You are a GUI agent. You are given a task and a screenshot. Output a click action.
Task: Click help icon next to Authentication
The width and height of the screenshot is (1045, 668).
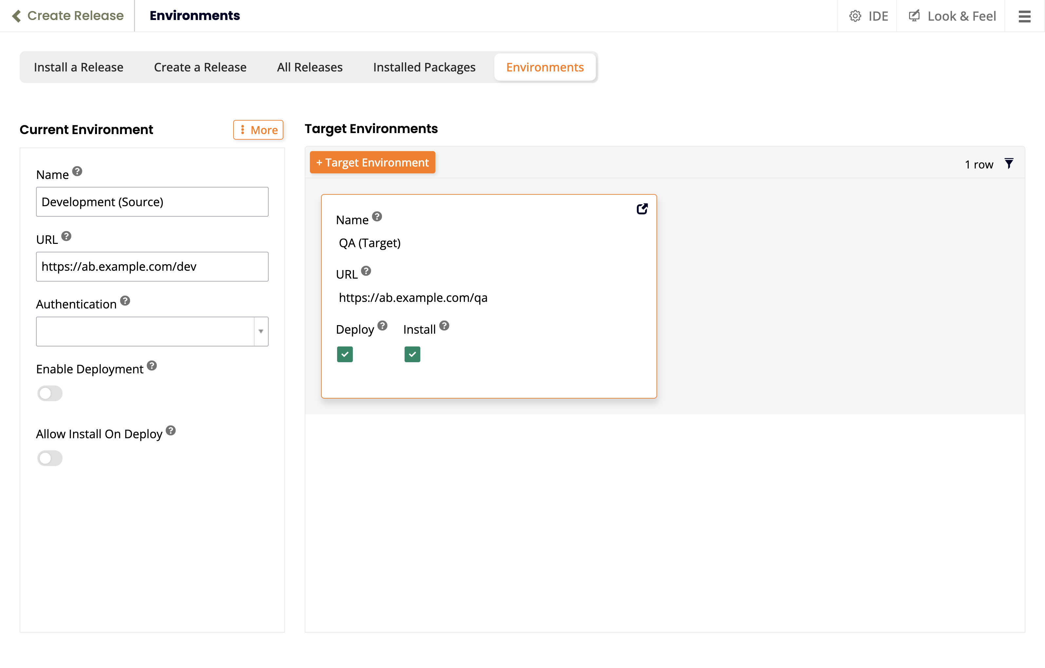(125, 301)
